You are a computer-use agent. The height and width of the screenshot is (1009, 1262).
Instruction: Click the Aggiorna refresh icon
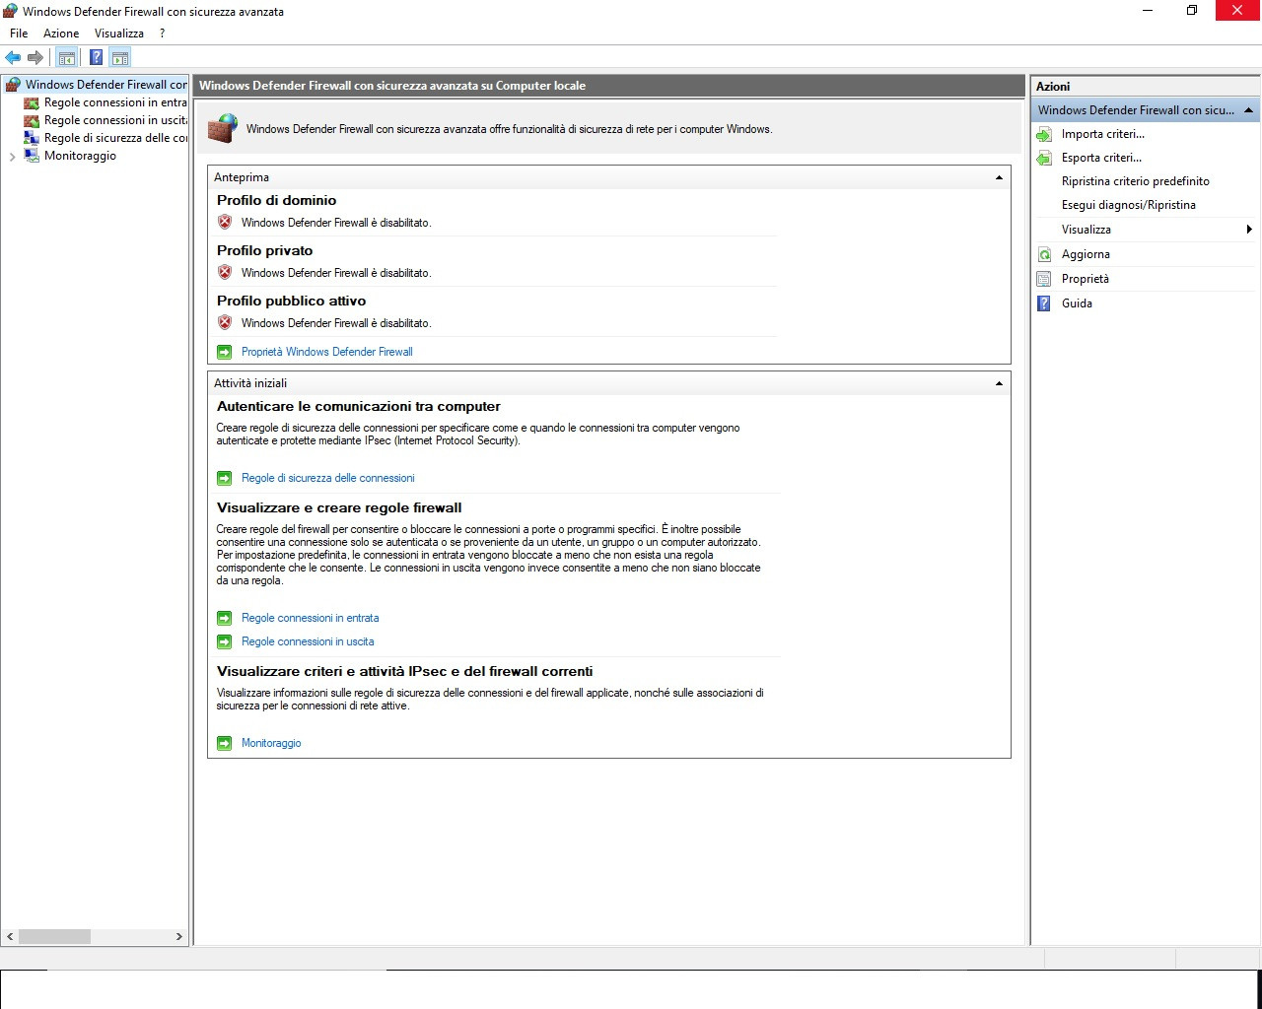pyautogui.click(x=1044, y=254)
